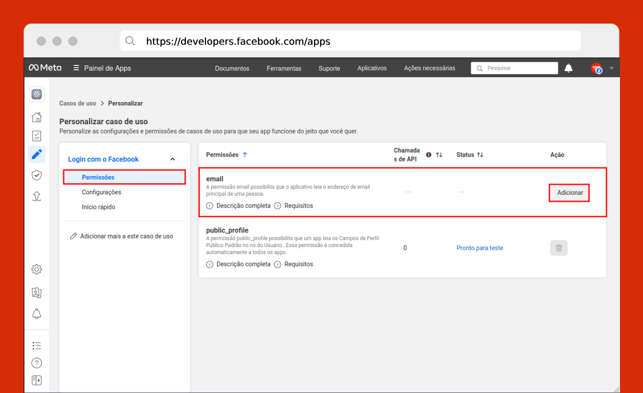
Task: Click the browser address bar search icon
Action: coord(130,41)
